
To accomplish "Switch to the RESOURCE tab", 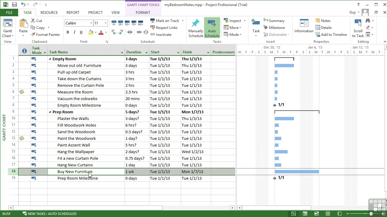I will tap(49, 12).
